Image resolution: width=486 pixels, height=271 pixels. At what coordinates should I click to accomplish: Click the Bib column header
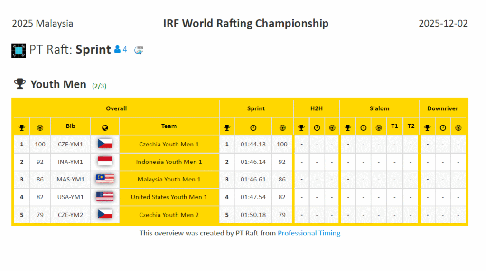[70, 126]
